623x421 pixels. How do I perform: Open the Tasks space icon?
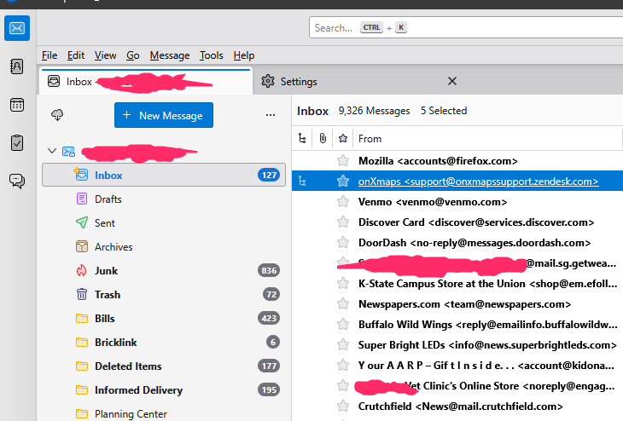[x=17, y=143]
